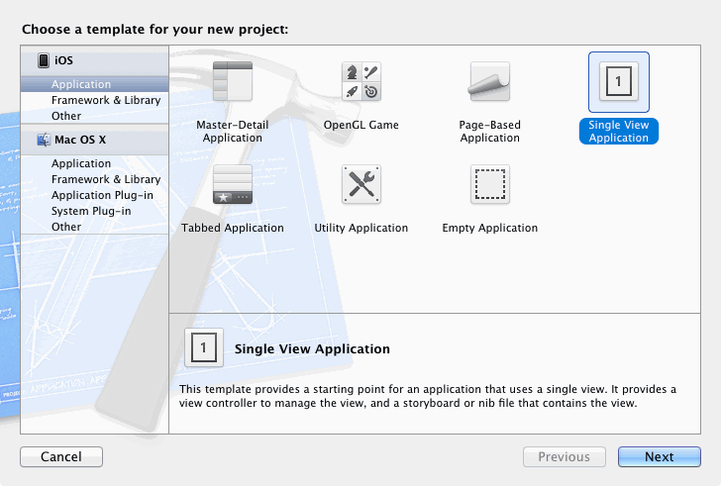Select the Master-Detail Application template icon

(x=233, y=81)
